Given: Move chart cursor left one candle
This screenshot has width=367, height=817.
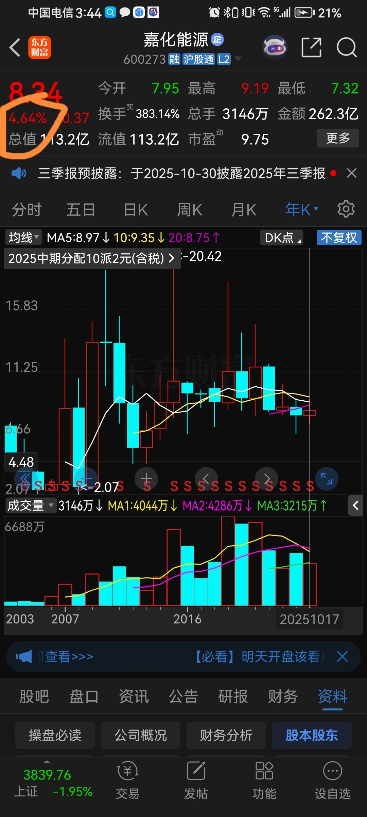Looking at the screenshot, I should (206, 479).
